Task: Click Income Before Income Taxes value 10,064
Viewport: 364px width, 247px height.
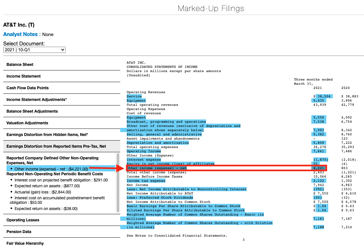Action: (x=320, y=177)
